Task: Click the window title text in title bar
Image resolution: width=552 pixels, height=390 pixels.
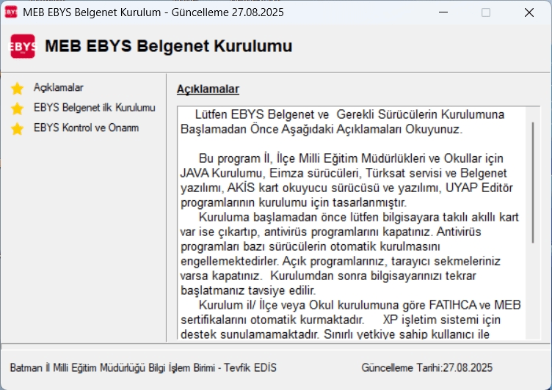Action: tap(153, 12)
